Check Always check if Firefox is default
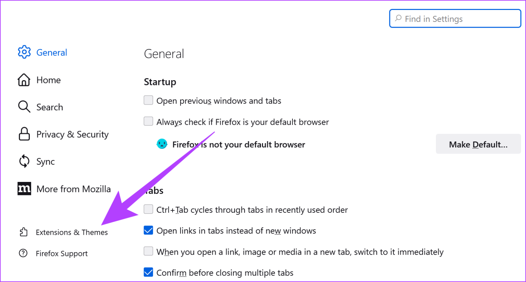The width and height of the screenshot is (526, 282). pos(148,121)
